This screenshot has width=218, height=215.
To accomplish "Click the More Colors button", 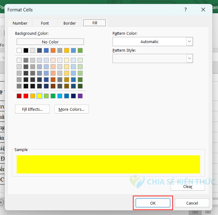I will point(71,109).
